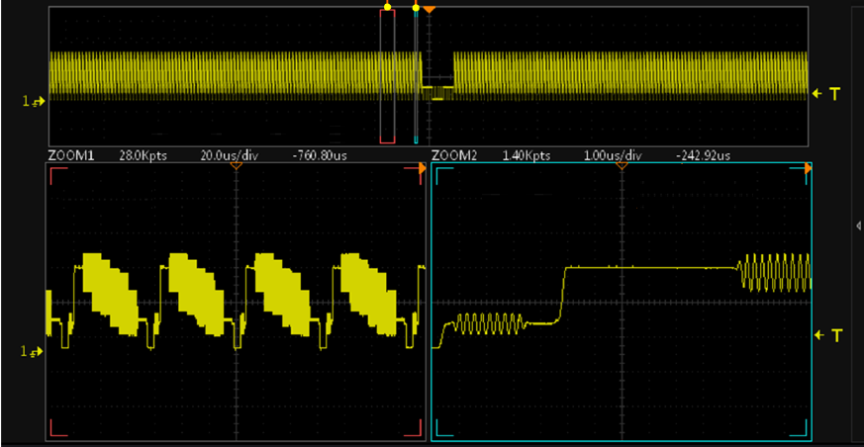Click the orange center marker atop ZOOM1 window

click(x=236, y=166)
